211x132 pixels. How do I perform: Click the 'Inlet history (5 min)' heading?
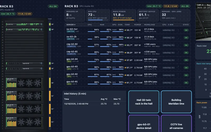pos(75,94)
